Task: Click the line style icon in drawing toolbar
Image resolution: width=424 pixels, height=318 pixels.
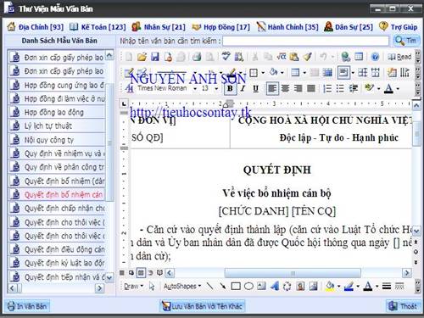Action: coord(387,287)
